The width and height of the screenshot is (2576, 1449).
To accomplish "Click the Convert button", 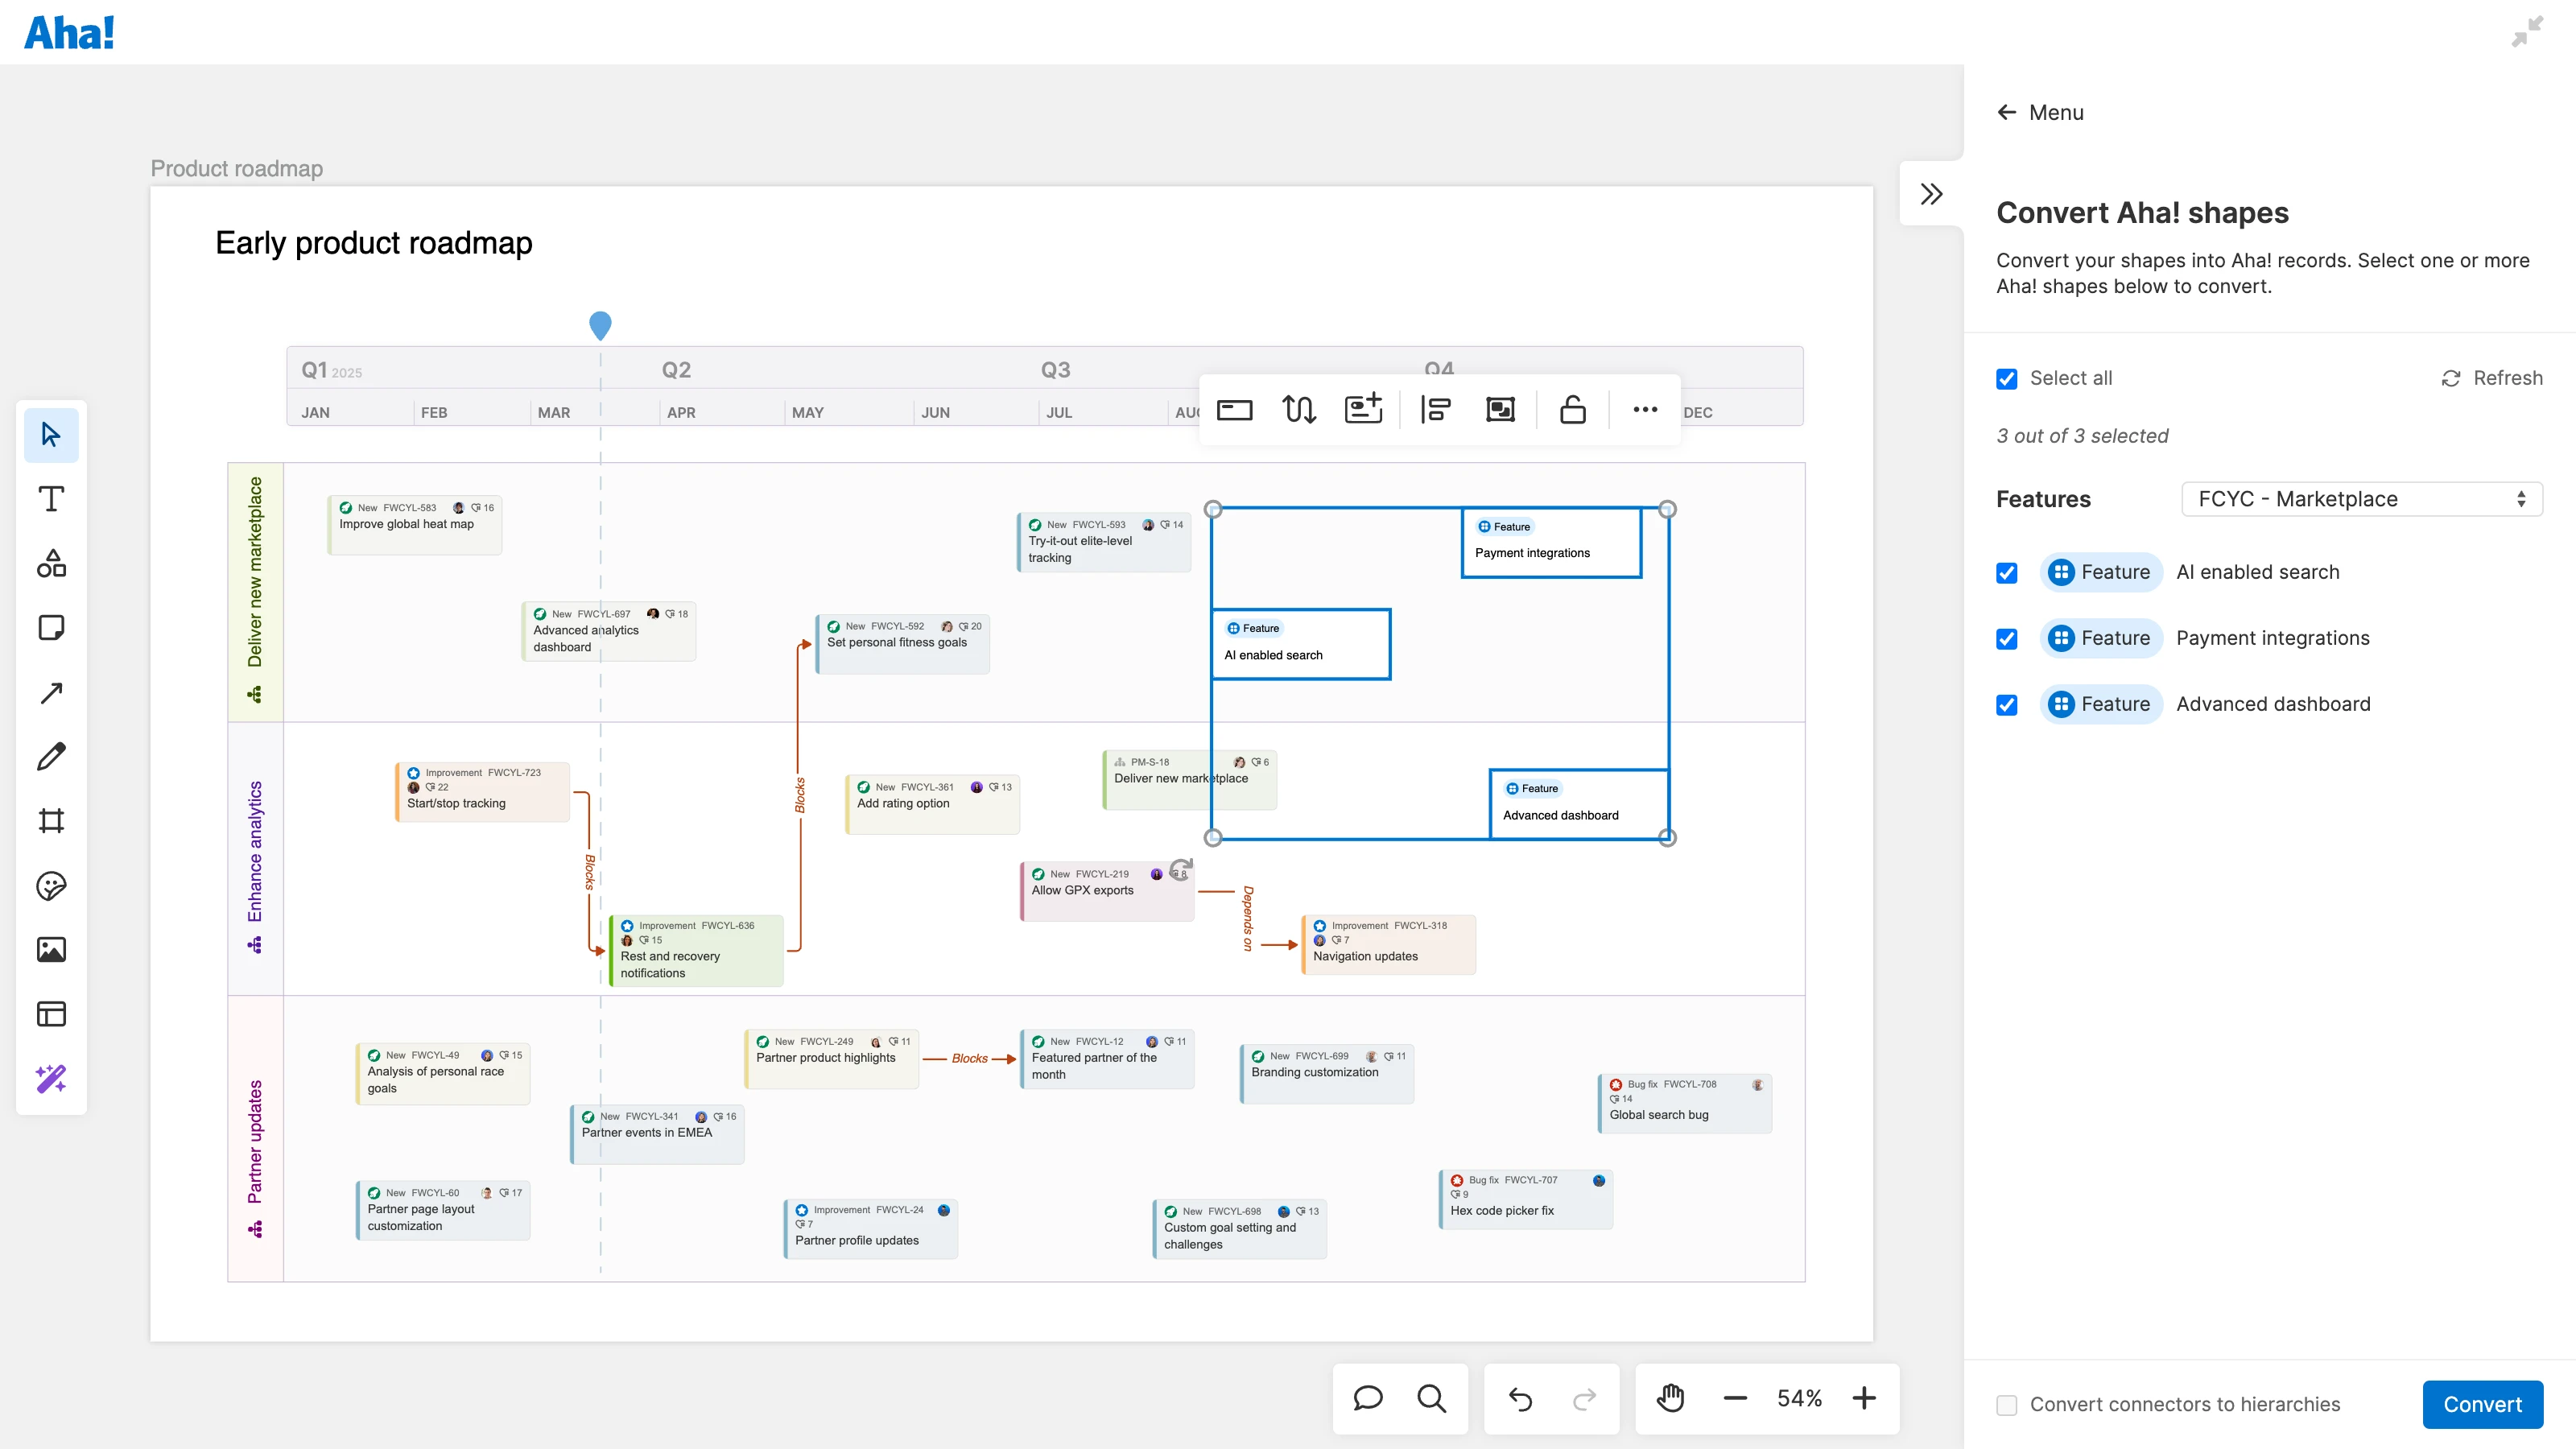I will point(2482,1405).
